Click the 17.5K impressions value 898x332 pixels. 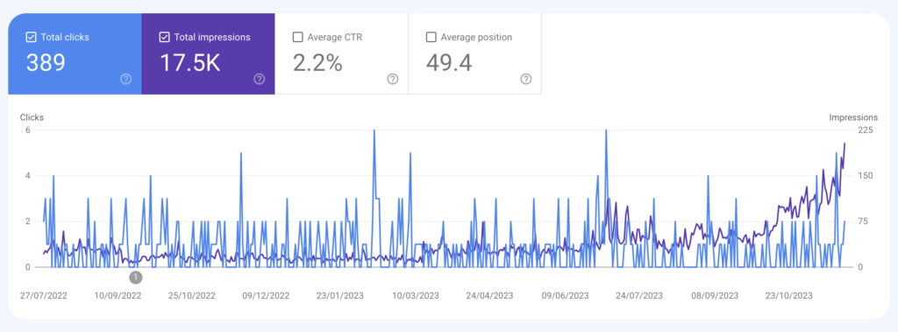coord(189,62)
